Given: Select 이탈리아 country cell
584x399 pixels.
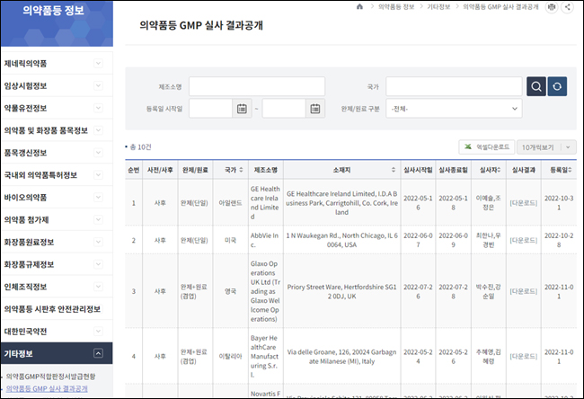Looking at the screenshot, I should click(x=230, y=357).
